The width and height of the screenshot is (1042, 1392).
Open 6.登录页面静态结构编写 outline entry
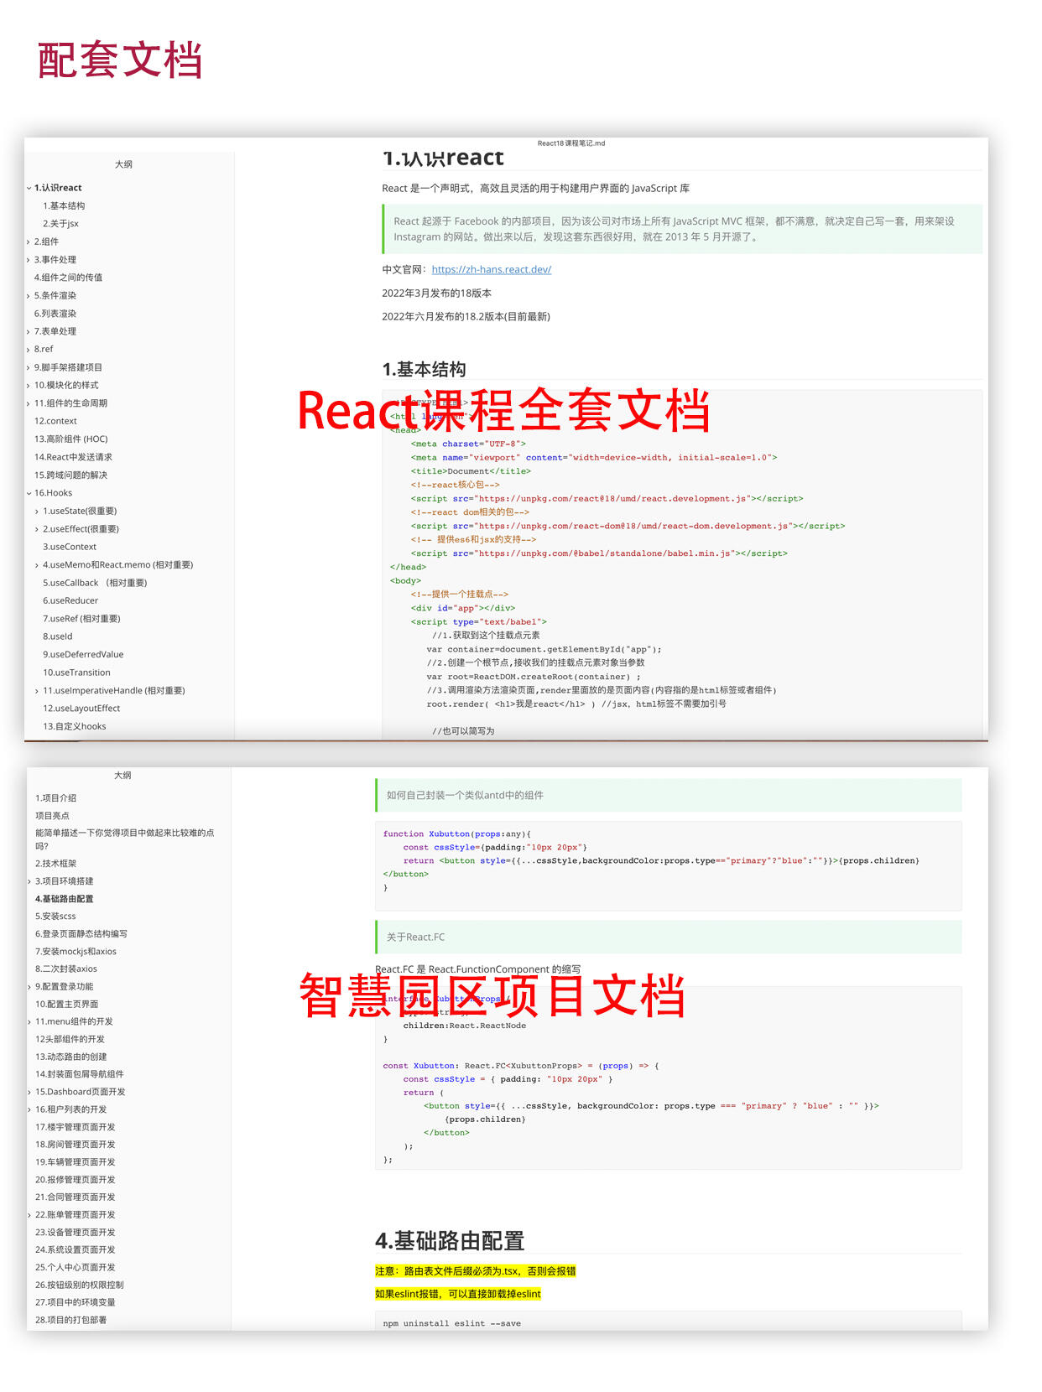pos(81,934)
